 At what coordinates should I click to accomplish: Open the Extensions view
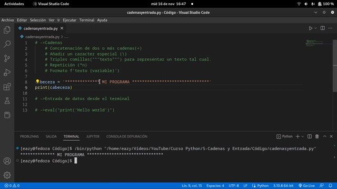(7, 87)
